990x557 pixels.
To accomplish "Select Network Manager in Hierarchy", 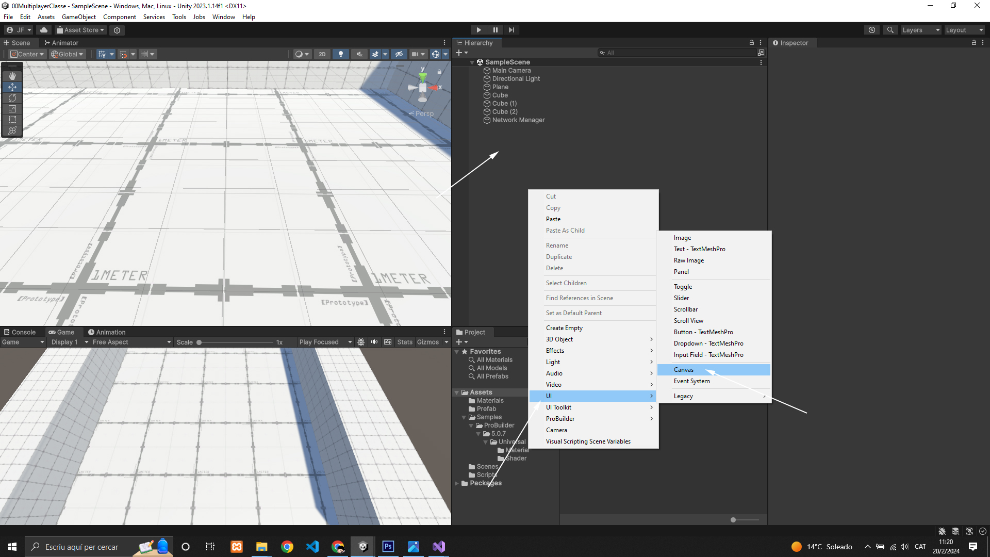I will coord(518,120).
